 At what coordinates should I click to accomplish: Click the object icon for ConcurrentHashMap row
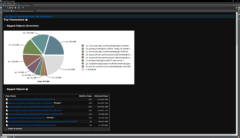tap(7, 125)
